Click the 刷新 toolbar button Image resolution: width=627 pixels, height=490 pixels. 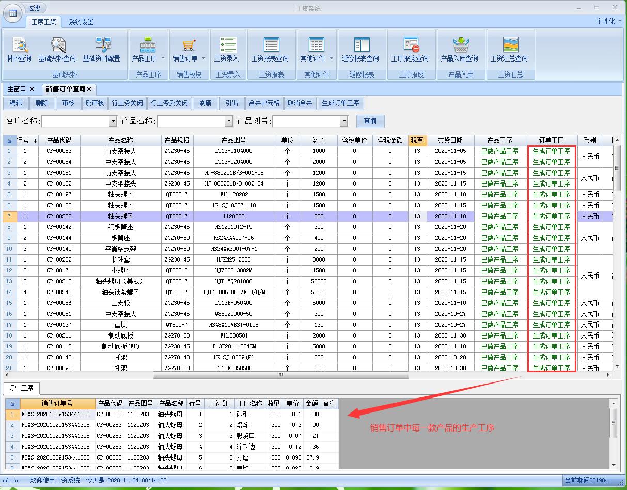click(x=205, y=103)
